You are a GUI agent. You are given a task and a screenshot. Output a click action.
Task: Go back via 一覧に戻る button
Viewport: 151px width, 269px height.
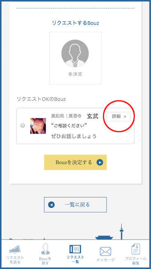(75, 205)
